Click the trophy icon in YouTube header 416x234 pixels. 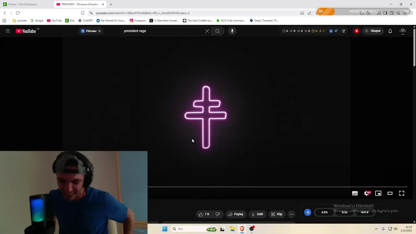(x=344, y=31)
